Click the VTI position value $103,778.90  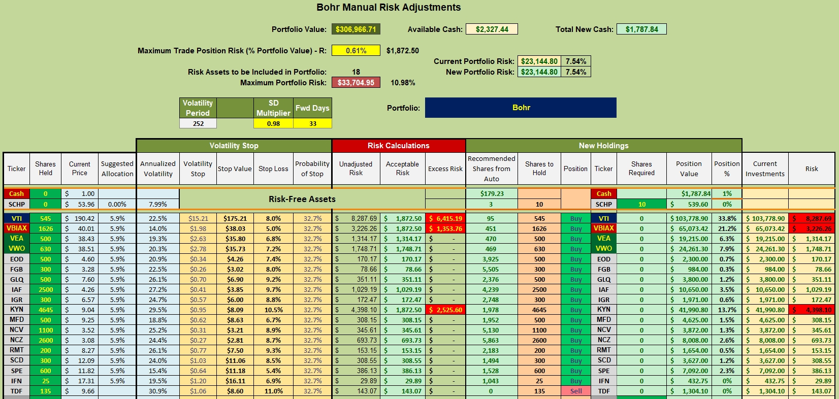(689, 218)
